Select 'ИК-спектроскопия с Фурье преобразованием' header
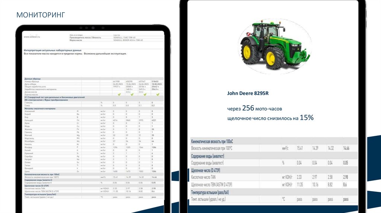 tap(46, 100)
